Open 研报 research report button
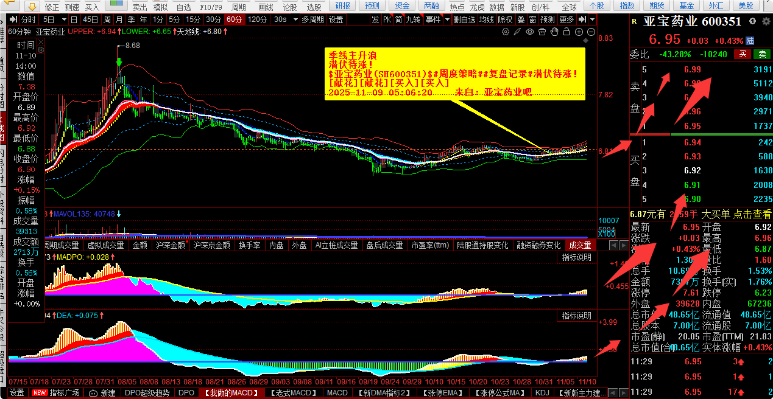773x399 pixels. point(343,6)
